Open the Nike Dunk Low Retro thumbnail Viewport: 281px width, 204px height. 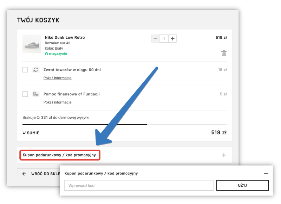32,44
